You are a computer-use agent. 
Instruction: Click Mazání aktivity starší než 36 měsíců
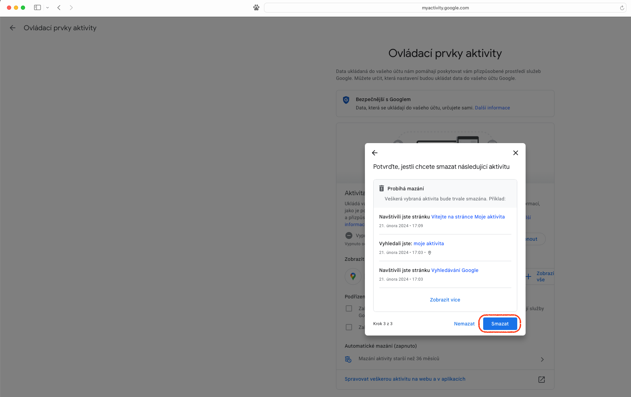pyautogui.click(x=399, y=359)
